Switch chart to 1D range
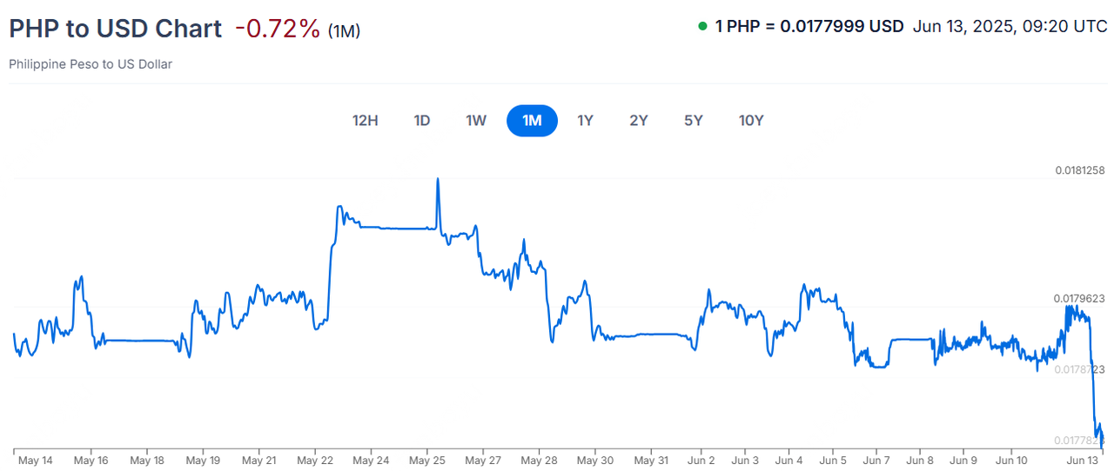This screenshot has height=471, width=1114. tap(422, 121)
